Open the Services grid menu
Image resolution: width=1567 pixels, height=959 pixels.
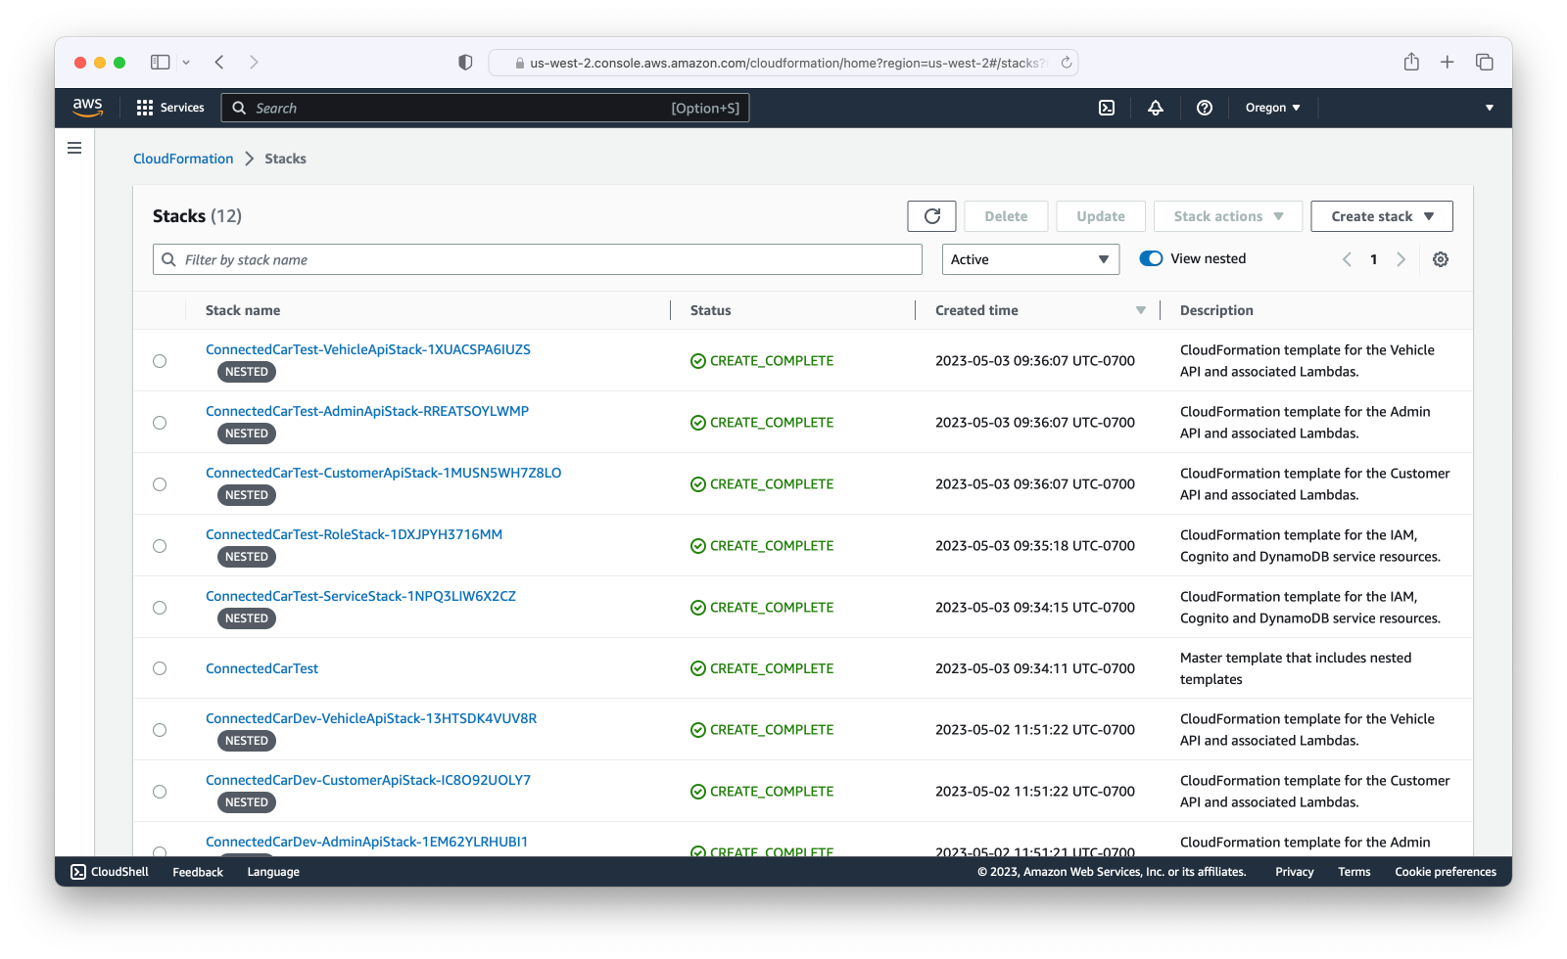click(x=170, y=108)
